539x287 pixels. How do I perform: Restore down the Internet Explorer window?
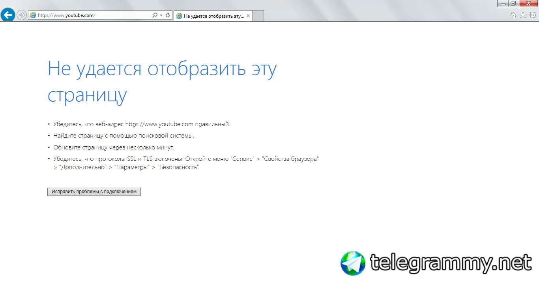pyautogui.click(x=513, y=3)
